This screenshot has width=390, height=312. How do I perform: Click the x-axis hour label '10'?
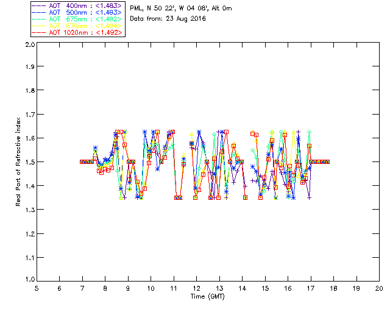point(151,288)
